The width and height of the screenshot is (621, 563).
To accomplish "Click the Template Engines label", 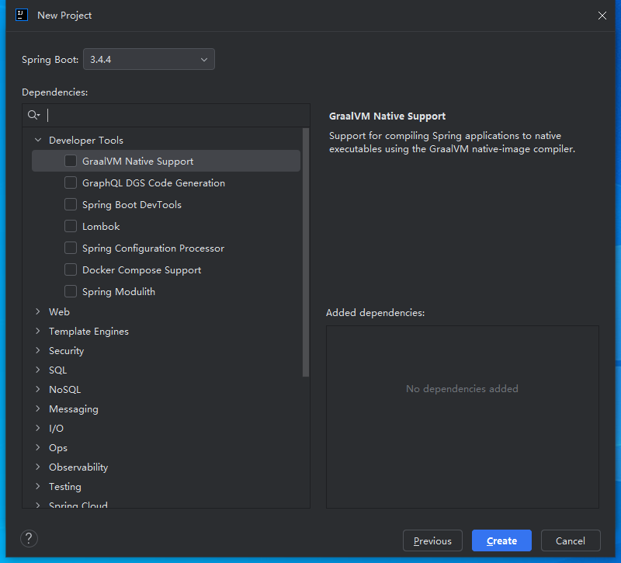I will click(x=88, y=332).
